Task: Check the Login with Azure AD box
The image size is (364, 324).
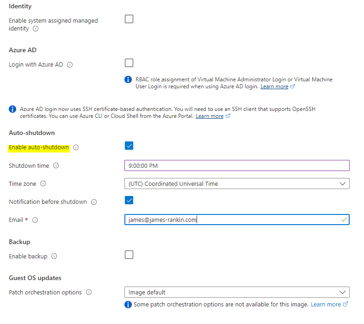Action: click(x=129, y=63)
